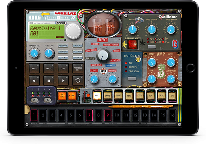Select the Kick part

[97, 96]
